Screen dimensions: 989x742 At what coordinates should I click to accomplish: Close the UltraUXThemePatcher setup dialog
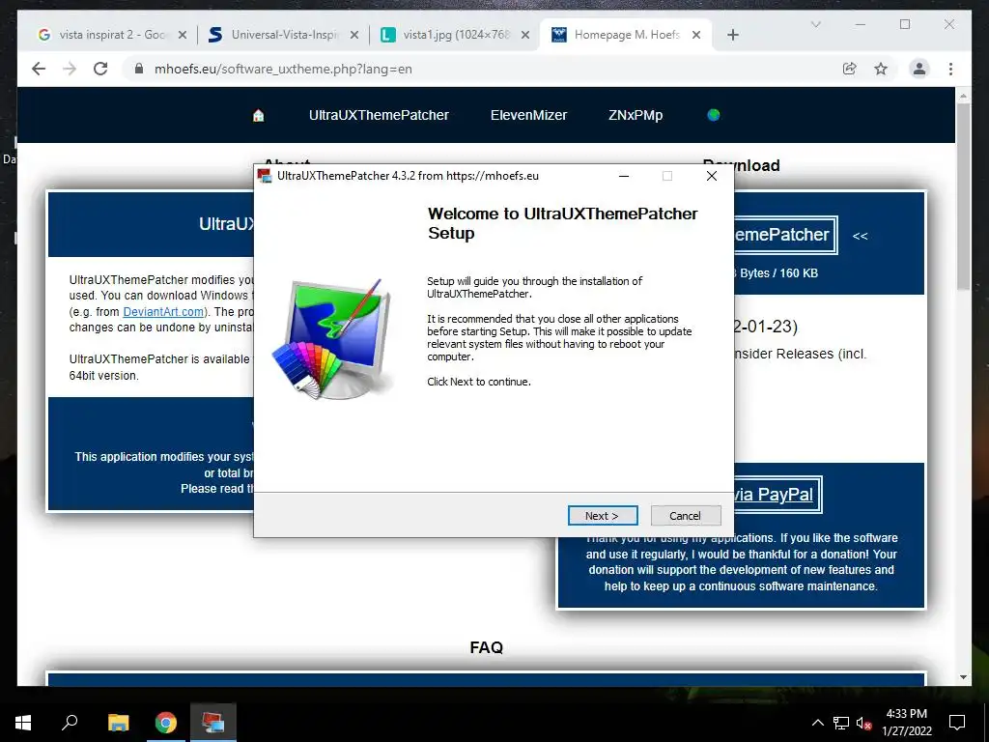click(x=712, y=176)
